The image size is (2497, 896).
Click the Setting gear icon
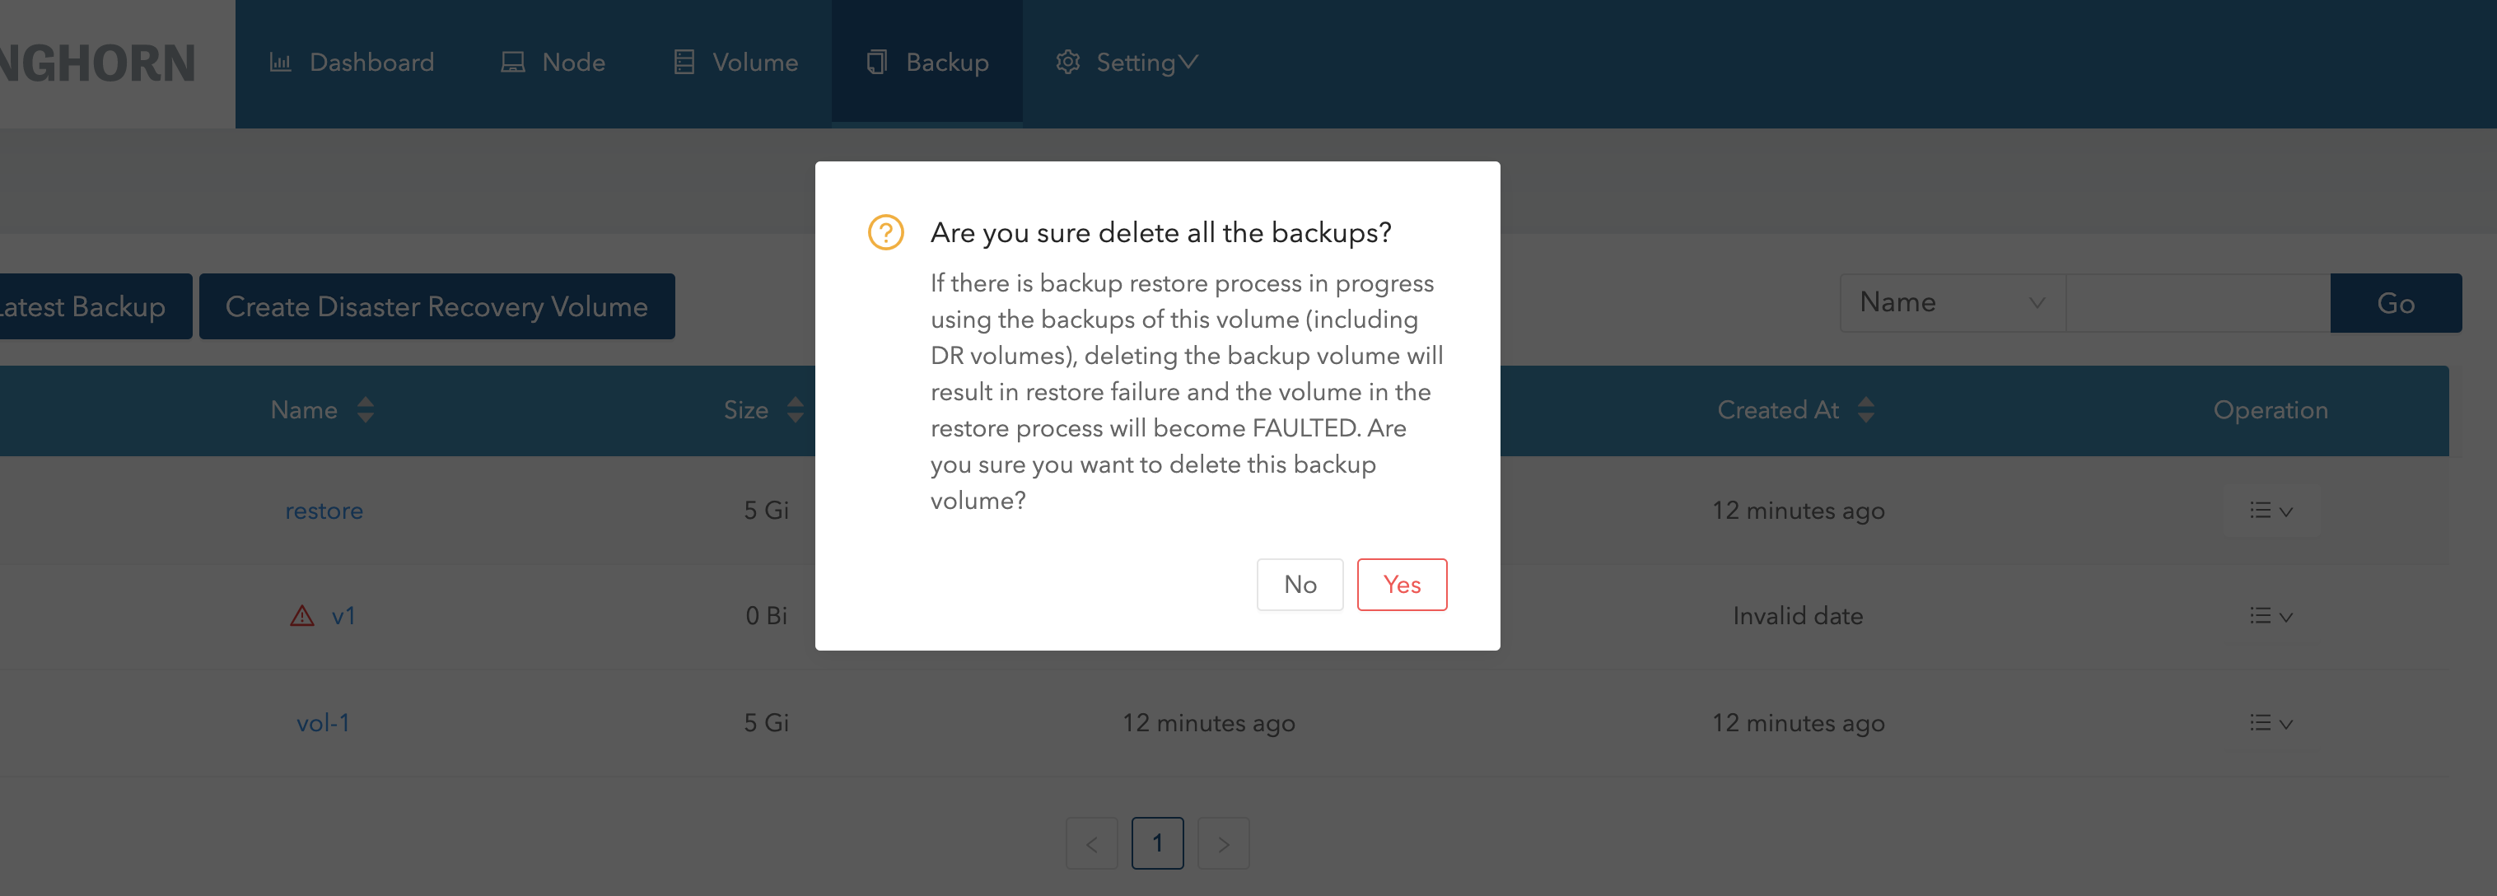[x=1067, y=62]
